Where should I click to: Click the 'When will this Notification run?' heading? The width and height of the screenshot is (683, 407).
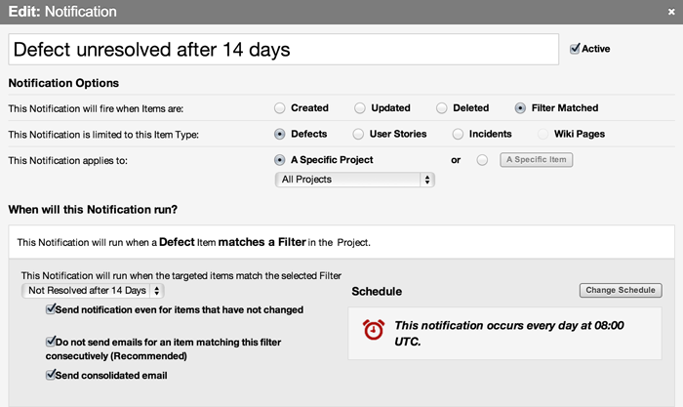pyautogui.click(x=93, y=210)
